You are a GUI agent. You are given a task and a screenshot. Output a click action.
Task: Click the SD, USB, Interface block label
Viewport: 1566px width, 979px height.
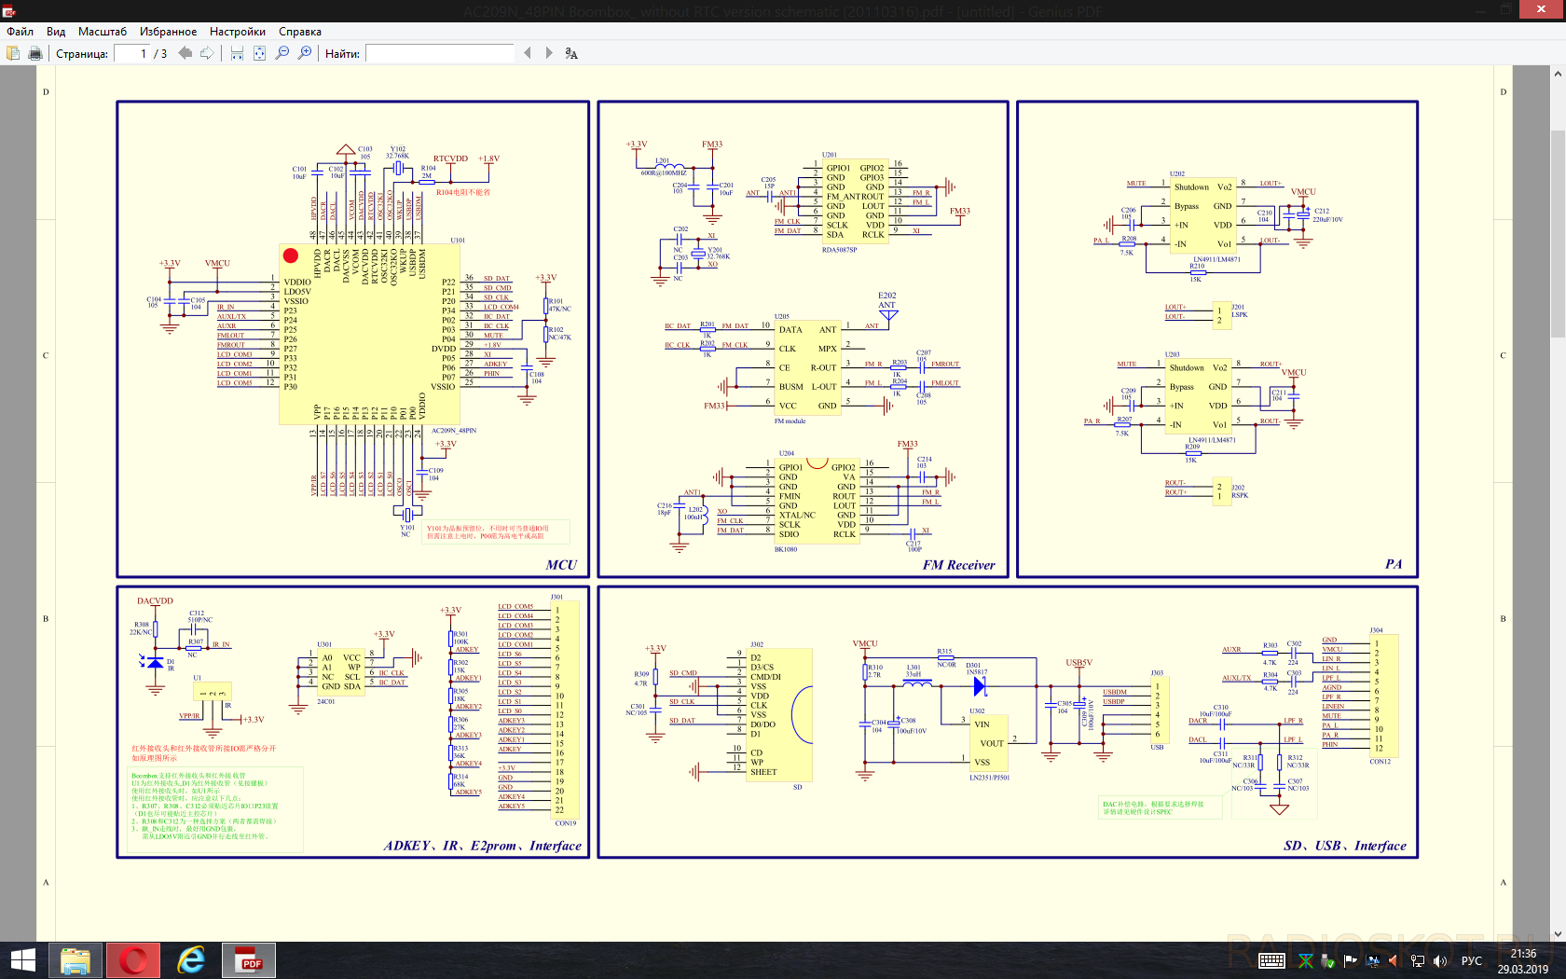pyautogui.click(x=1345, y=846)
